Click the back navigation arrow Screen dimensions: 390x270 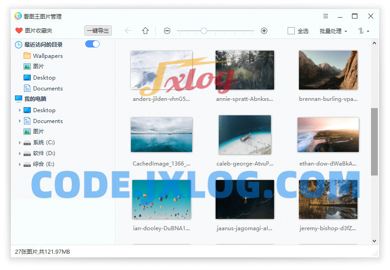click(128, 31)
